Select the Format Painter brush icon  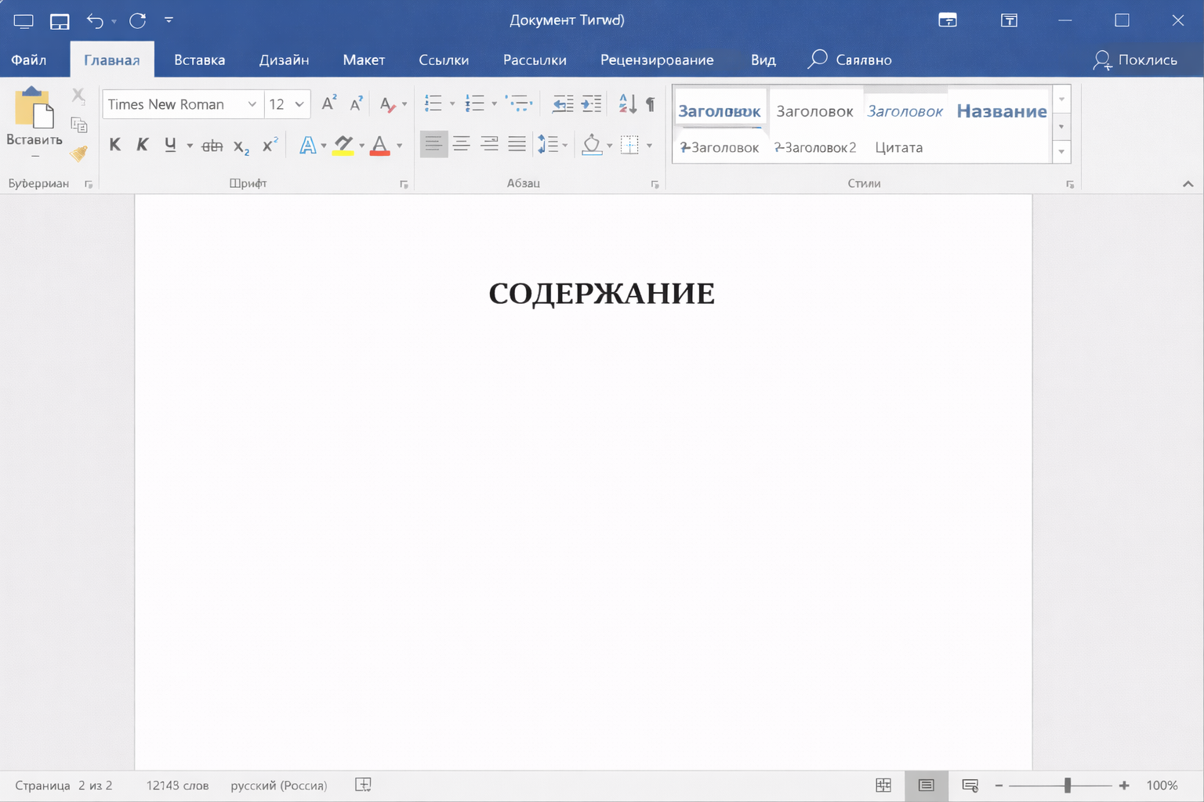(78, 154)
